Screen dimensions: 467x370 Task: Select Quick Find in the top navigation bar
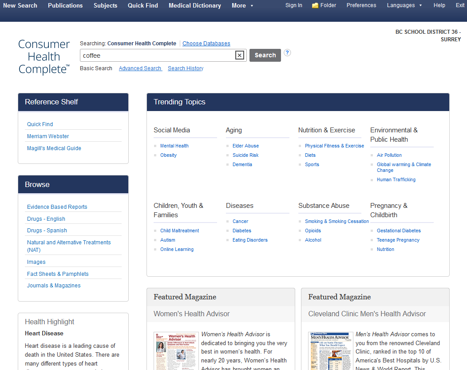click(x=143, y=6)
